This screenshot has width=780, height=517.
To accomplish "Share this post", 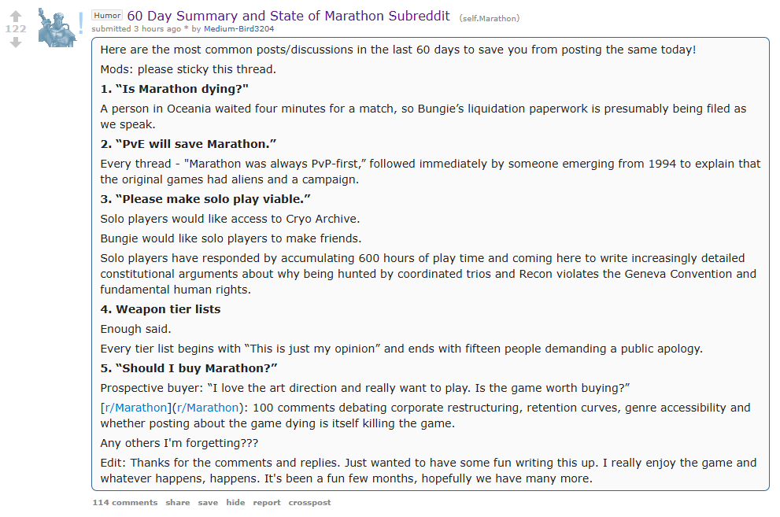I will click(178, 503).
